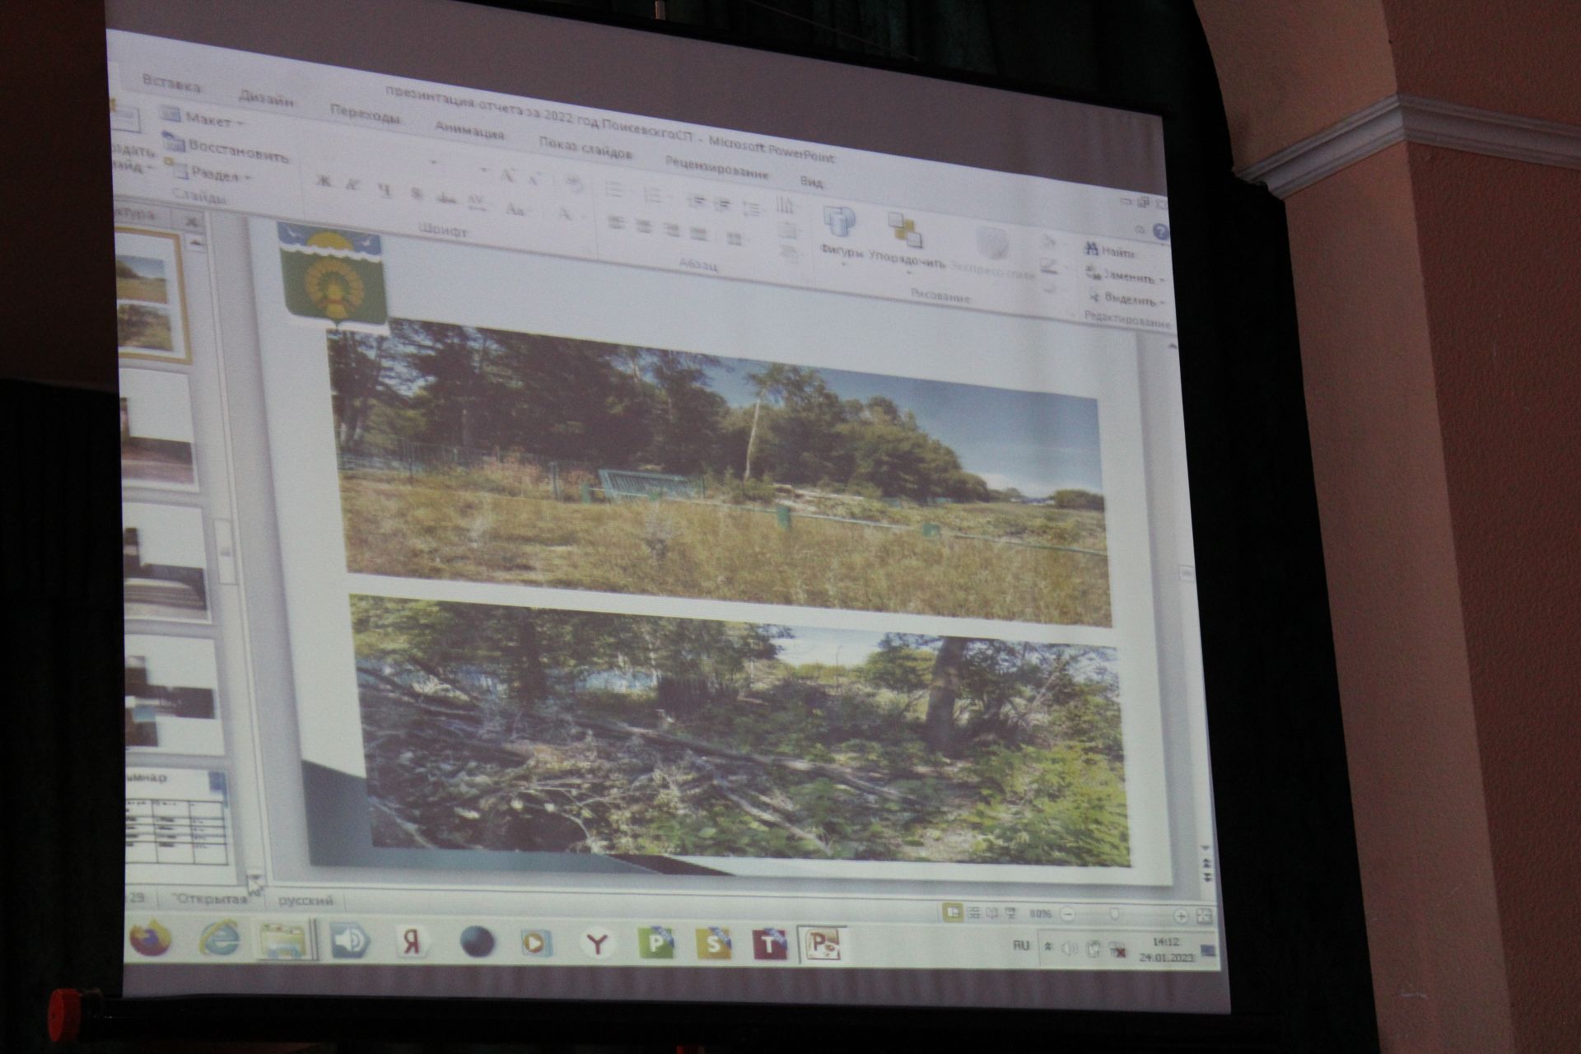The height and width of the screenshot is (1054, 1581).
Task: Select the upper landscape photo on the slide
Action: [720, 473]
